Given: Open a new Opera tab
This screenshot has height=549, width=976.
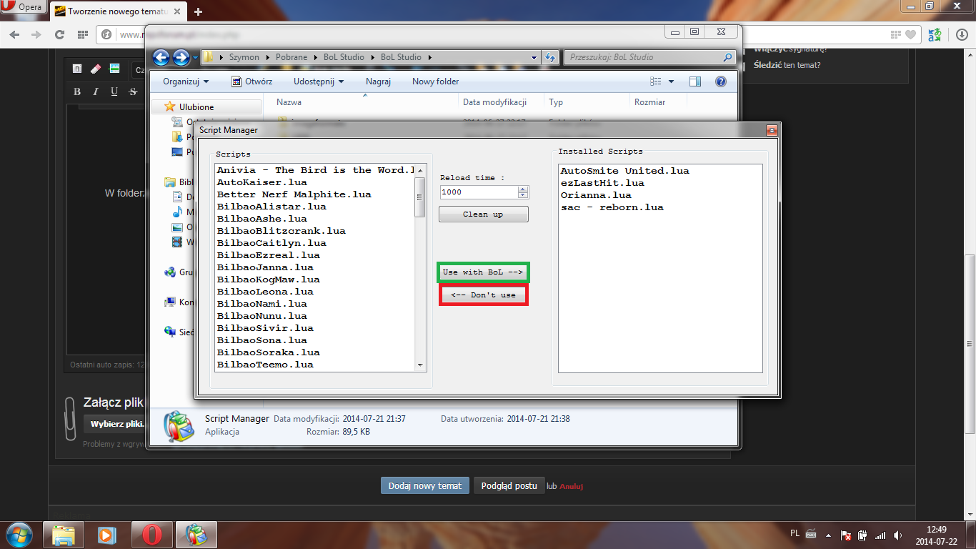Looking at the screenshot, I should coord(198,11).
